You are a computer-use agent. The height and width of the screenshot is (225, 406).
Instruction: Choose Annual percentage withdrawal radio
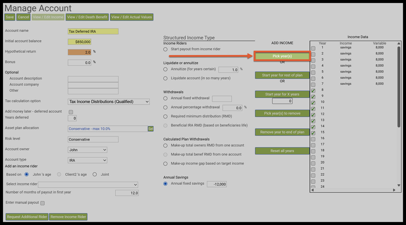pyautogui.click(x=165, y=107)
